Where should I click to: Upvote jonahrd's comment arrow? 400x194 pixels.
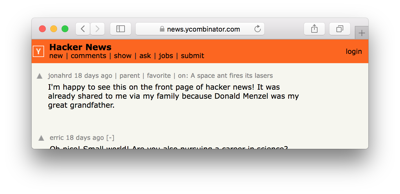(x=40, y=76)
